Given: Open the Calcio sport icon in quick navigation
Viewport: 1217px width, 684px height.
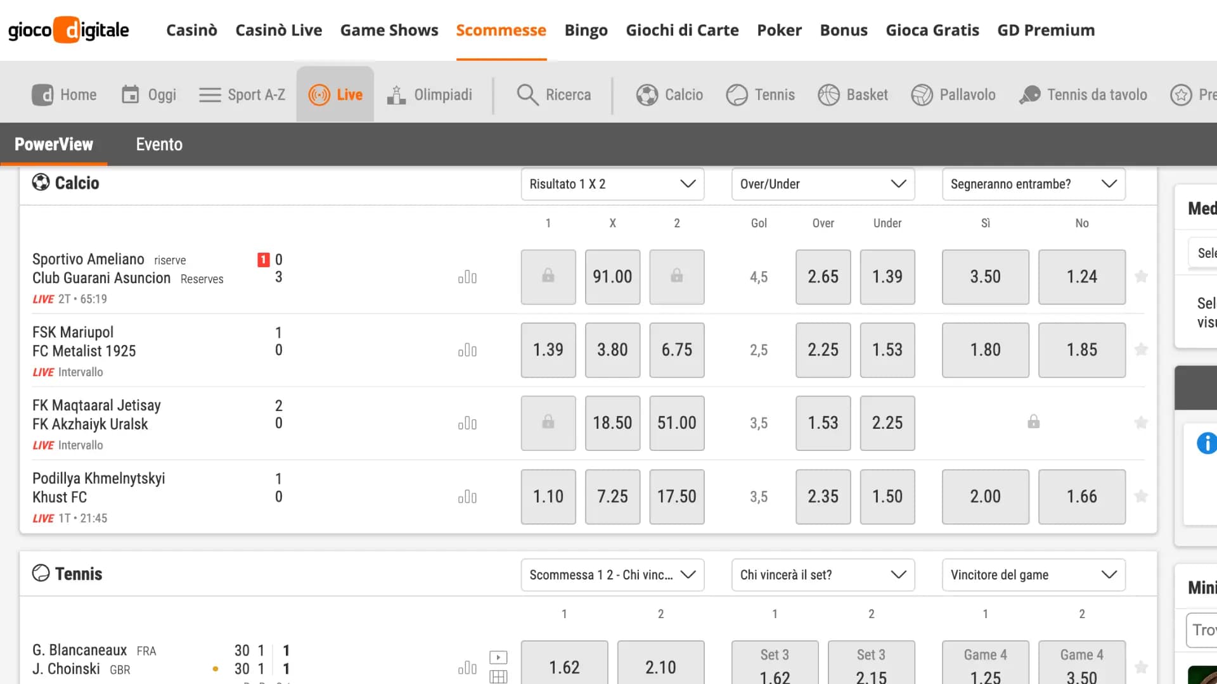Looking at the screenshot, I should 669,94.
